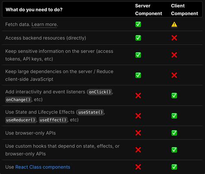Click the green check for Fetch data Server Component
This screenshot has width=205, height=174.
click(x=138, y=24)
